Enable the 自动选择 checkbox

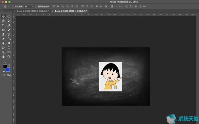13,6
